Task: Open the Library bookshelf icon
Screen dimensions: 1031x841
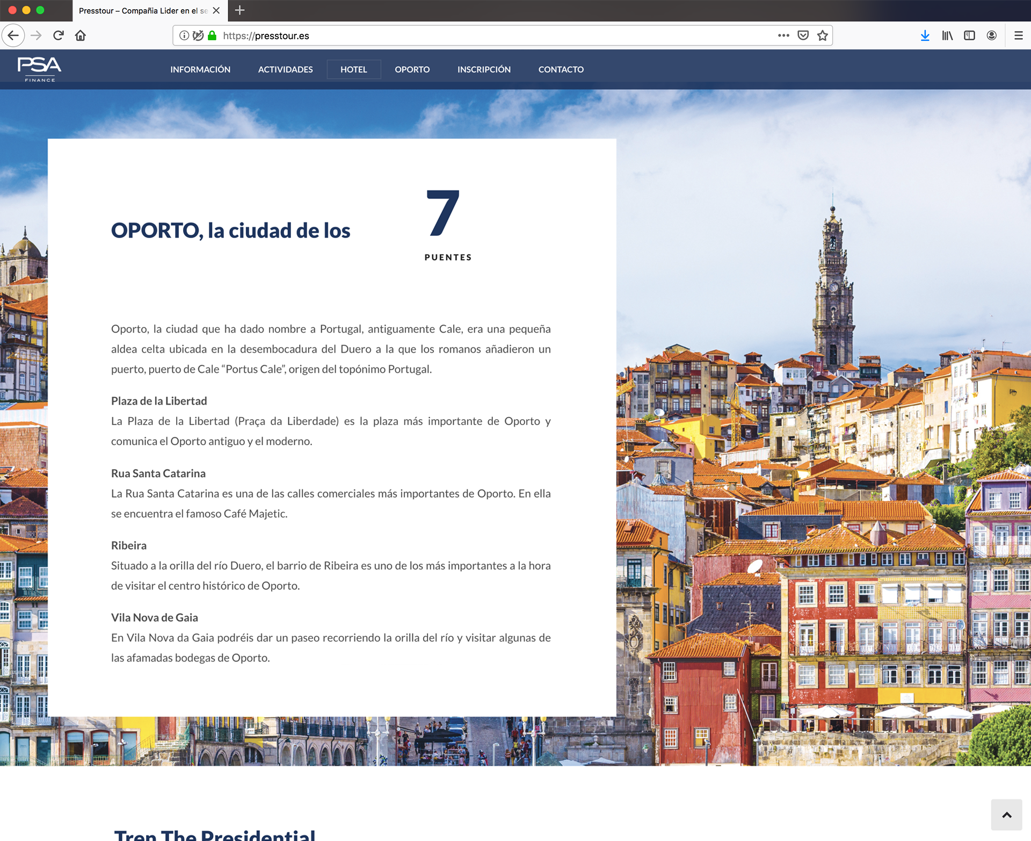Action: [x=947, y=35]
